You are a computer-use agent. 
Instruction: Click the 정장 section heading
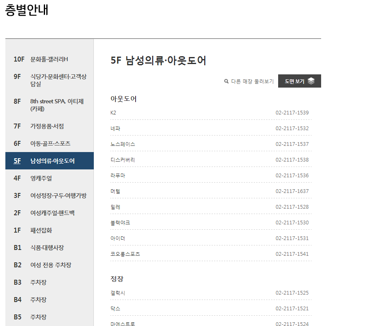[x=117, y=278]
